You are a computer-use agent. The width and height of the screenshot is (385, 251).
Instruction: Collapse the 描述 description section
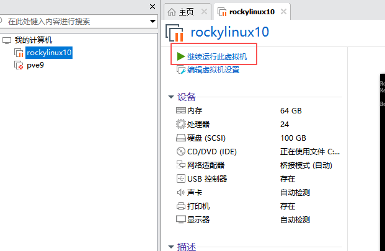coord(171,247)
